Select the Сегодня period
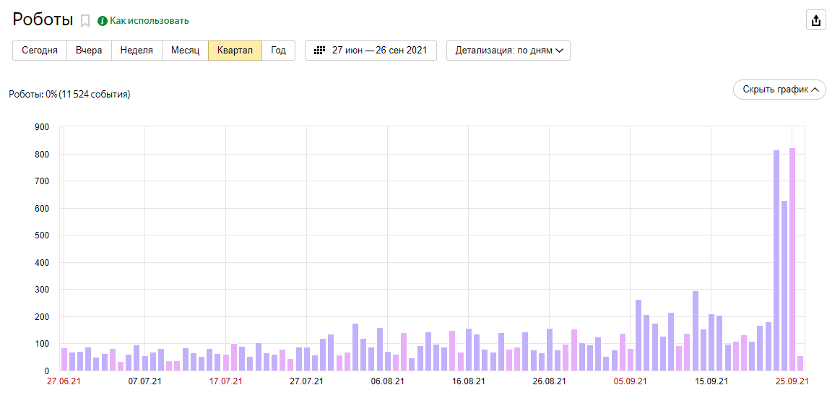 pyautogui.click(x=40, y=51)
